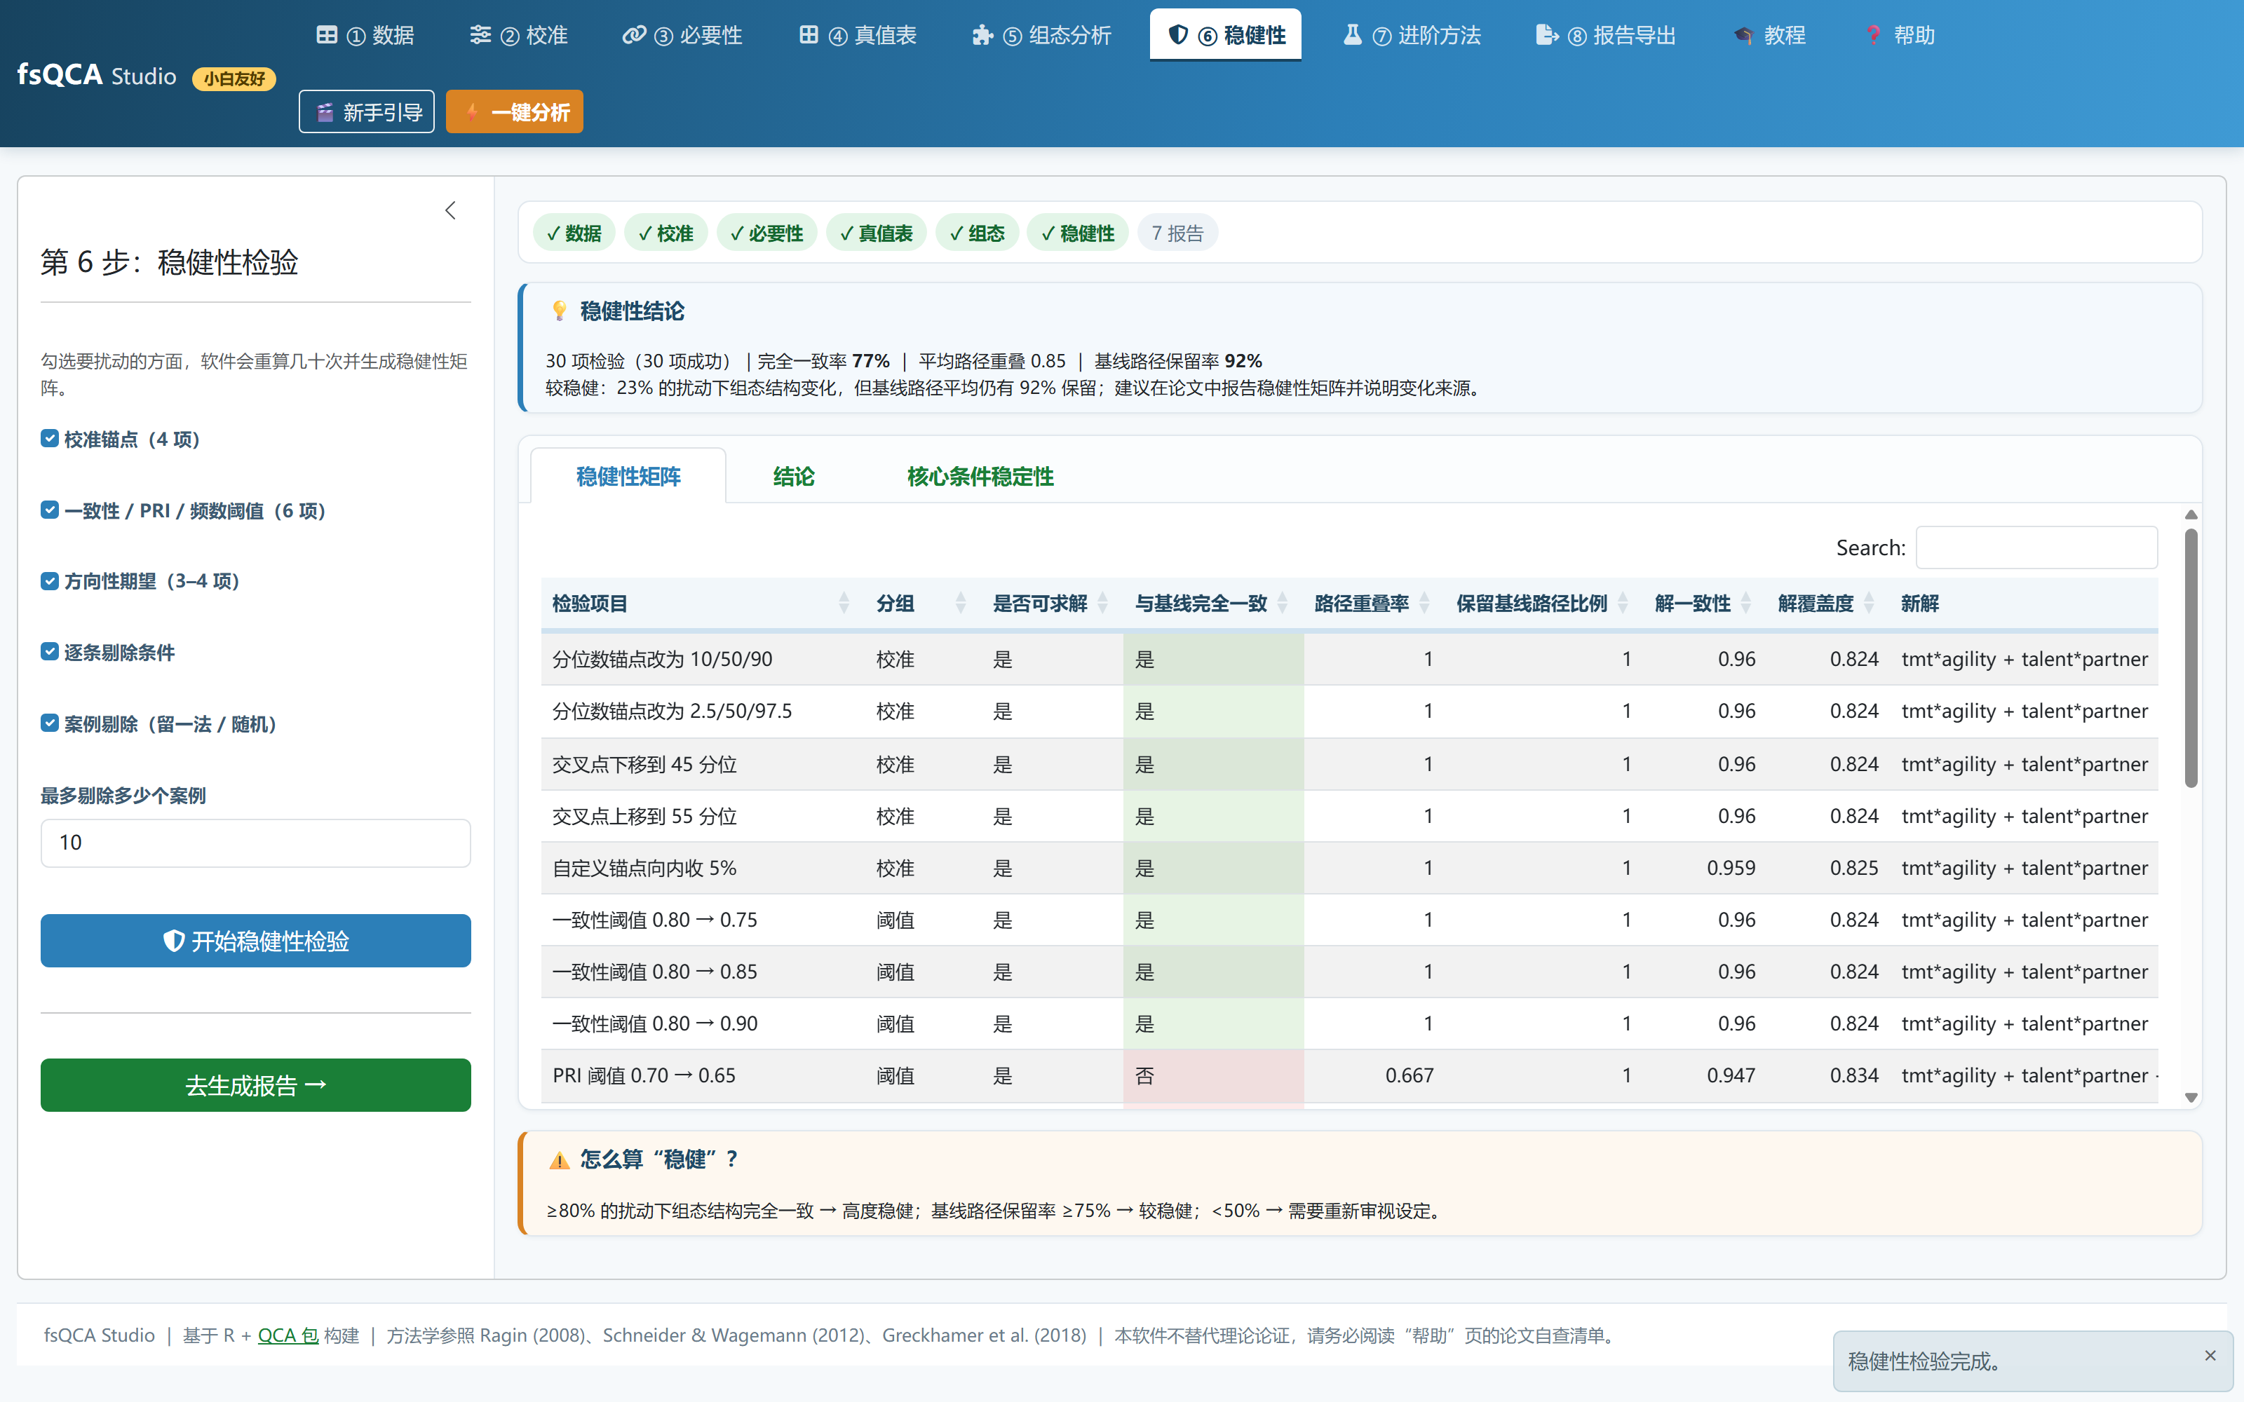2244x1402 pixels.
Task: Uncheck the 案例剔除(留一法 / 随机) checkbox
Action: point(50,723)
